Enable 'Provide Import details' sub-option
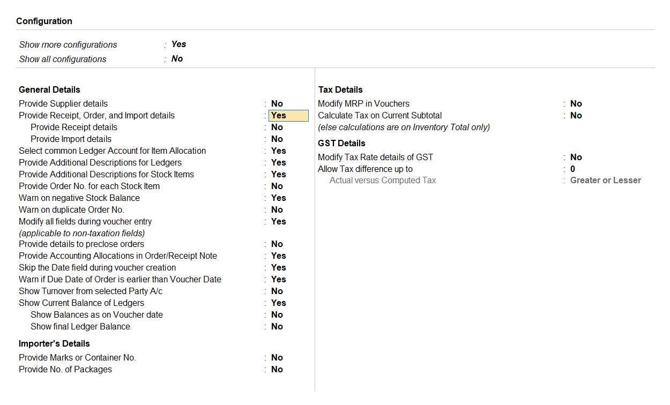Image resolution: width=670 pixels, height=405 pixels. tap(277, 139)
